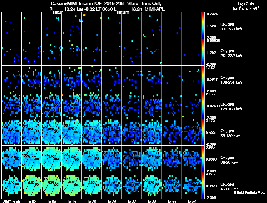Click the '15:32' time axis label
Viewport: 267px width, 203px height.
132,201
